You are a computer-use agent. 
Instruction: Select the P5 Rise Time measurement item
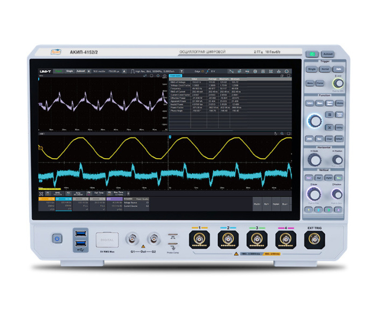coord(116,193)
